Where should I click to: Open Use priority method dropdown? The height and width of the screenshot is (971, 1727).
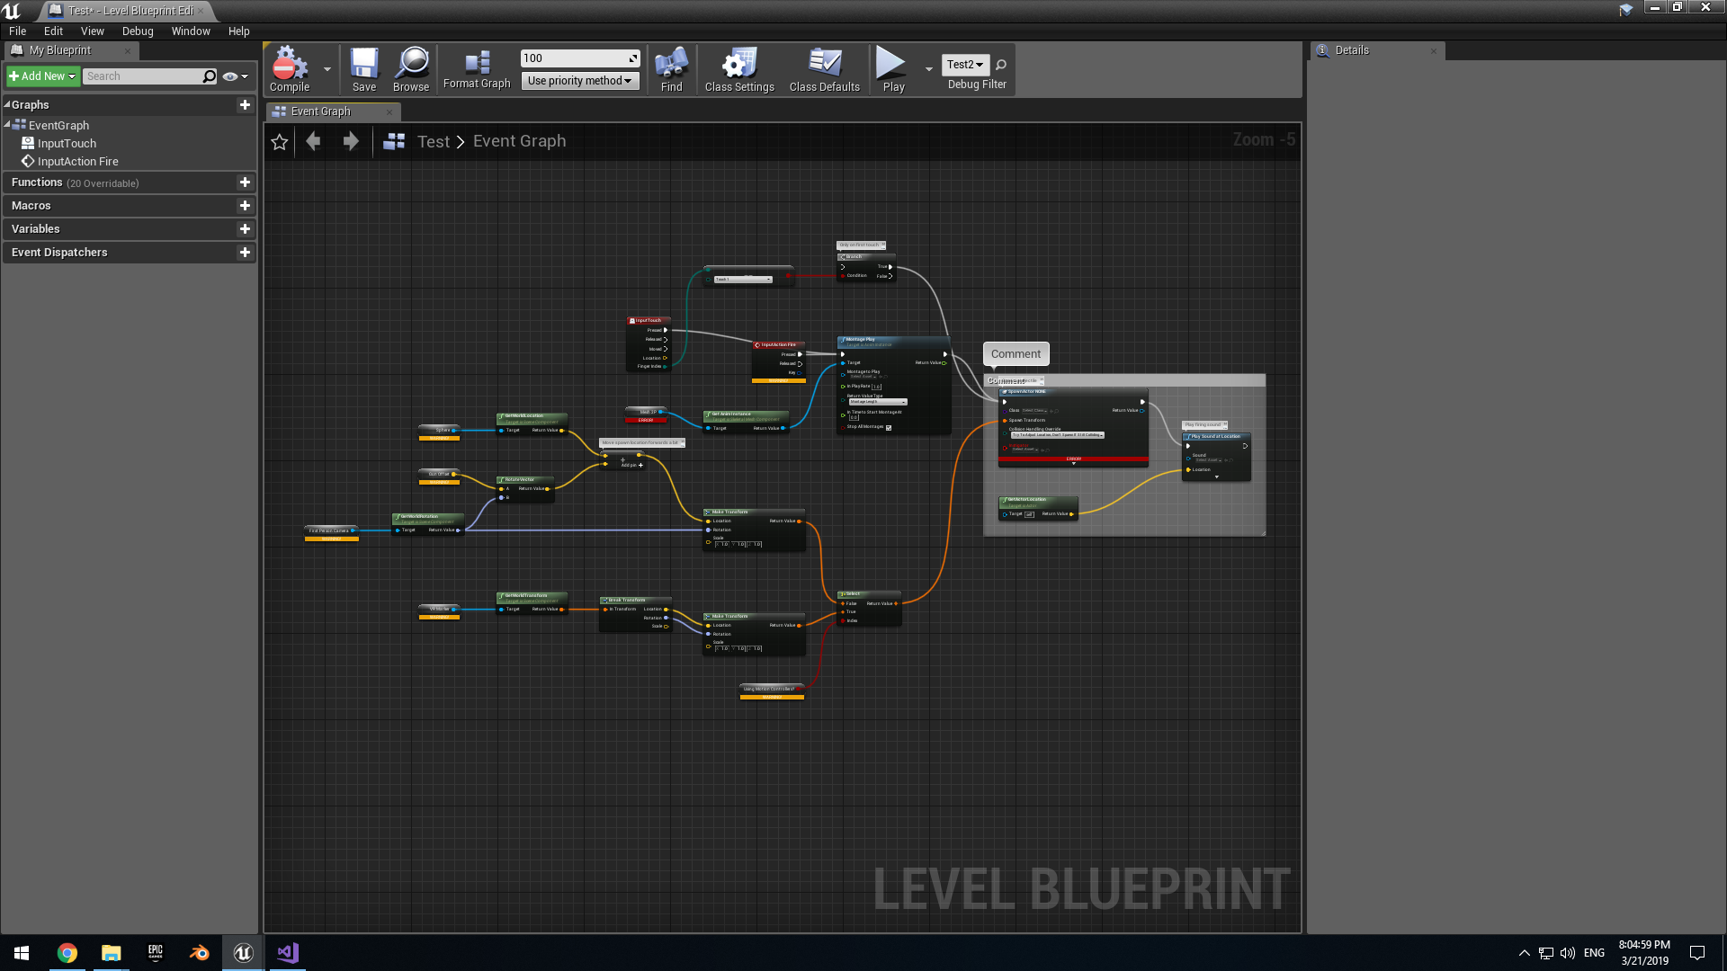click(x=580, y=81)
